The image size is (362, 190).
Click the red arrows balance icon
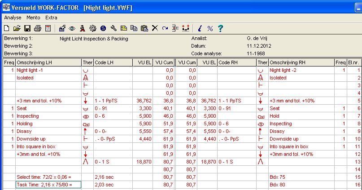pyautogui.click(x=186, y=28)
